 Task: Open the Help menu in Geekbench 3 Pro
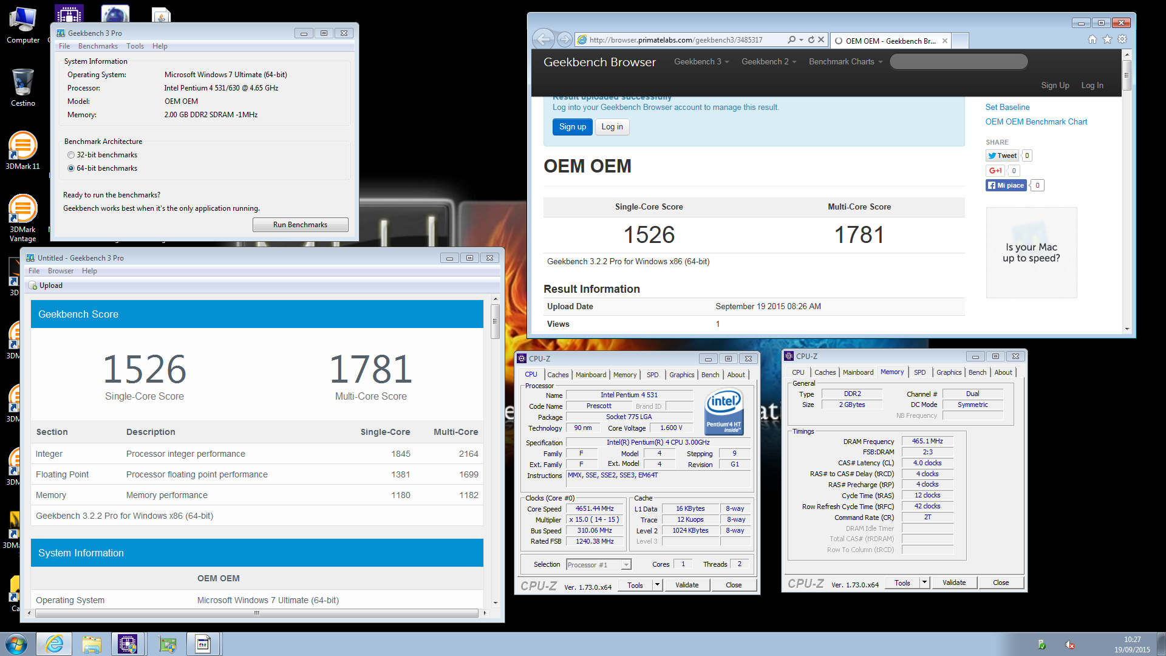tap(160, 46)
